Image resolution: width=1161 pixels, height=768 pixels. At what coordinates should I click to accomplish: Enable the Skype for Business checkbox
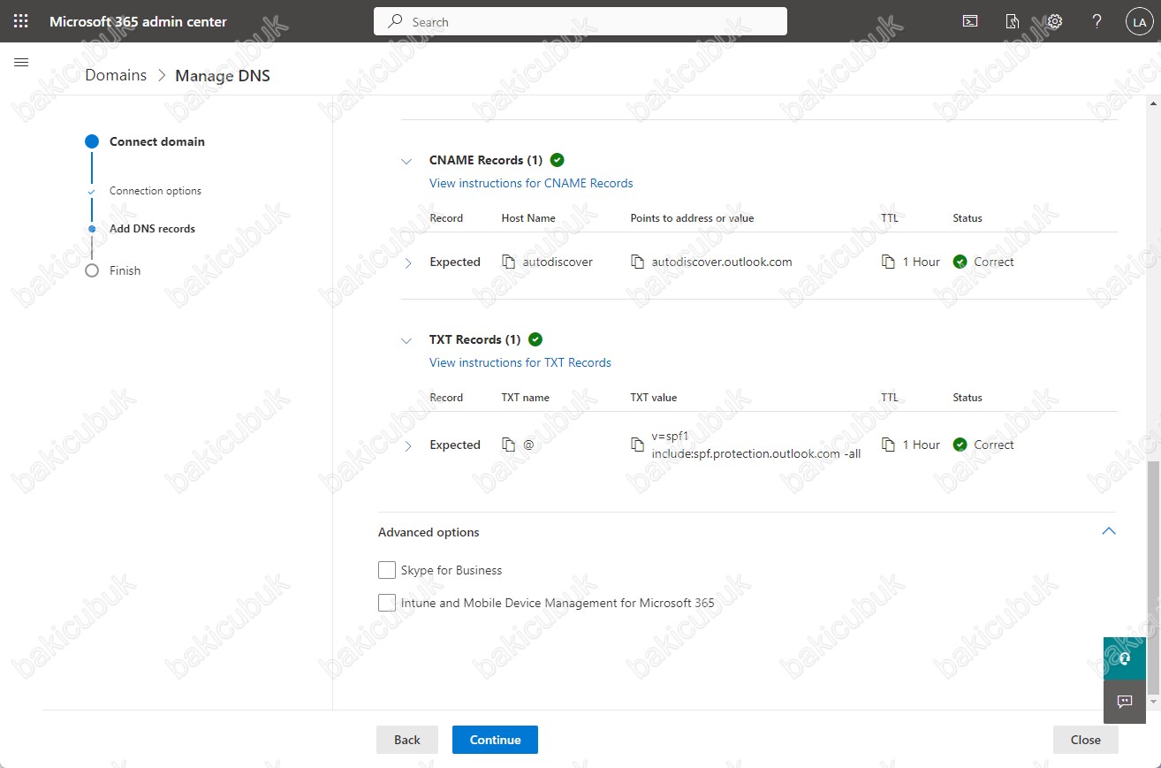(x=387, y=570)
